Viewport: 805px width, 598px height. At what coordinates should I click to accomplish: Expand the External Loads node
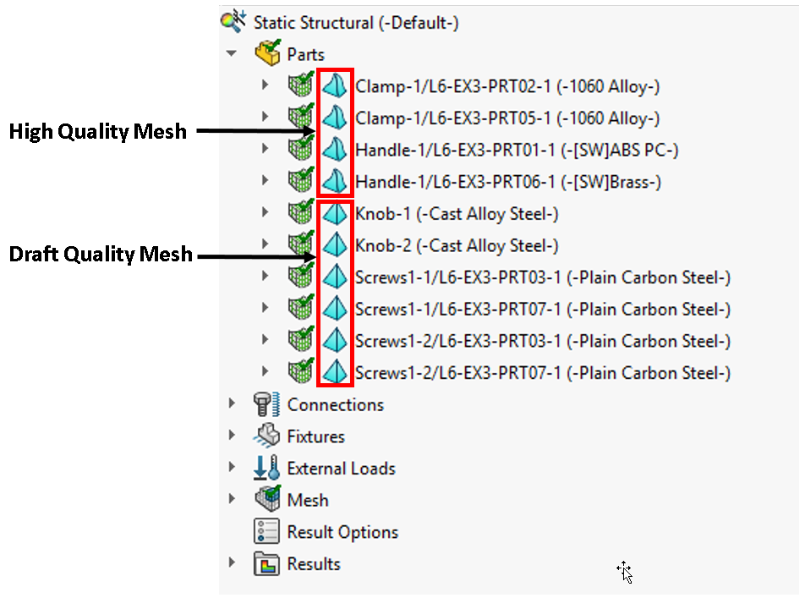[233, 469]
